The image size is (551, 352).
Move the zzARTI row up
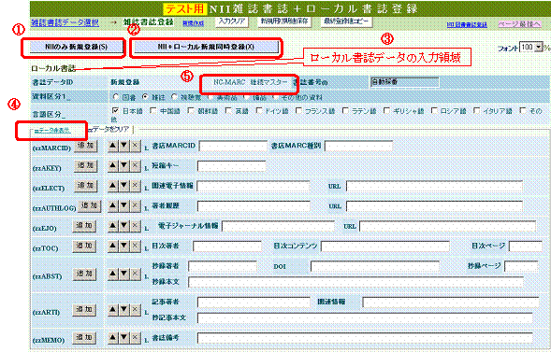[x=112, y=310]
